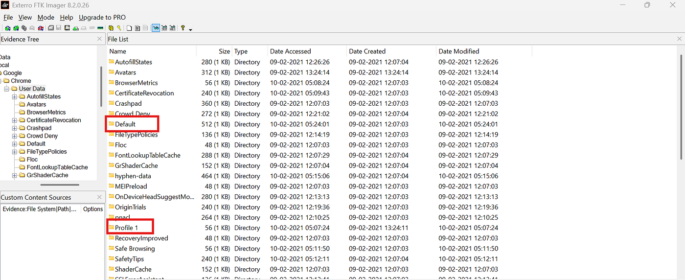Screen dimensions: 685x280
Task: Click folder icon beside hyphen-data in File List
Action: (111, 176)
